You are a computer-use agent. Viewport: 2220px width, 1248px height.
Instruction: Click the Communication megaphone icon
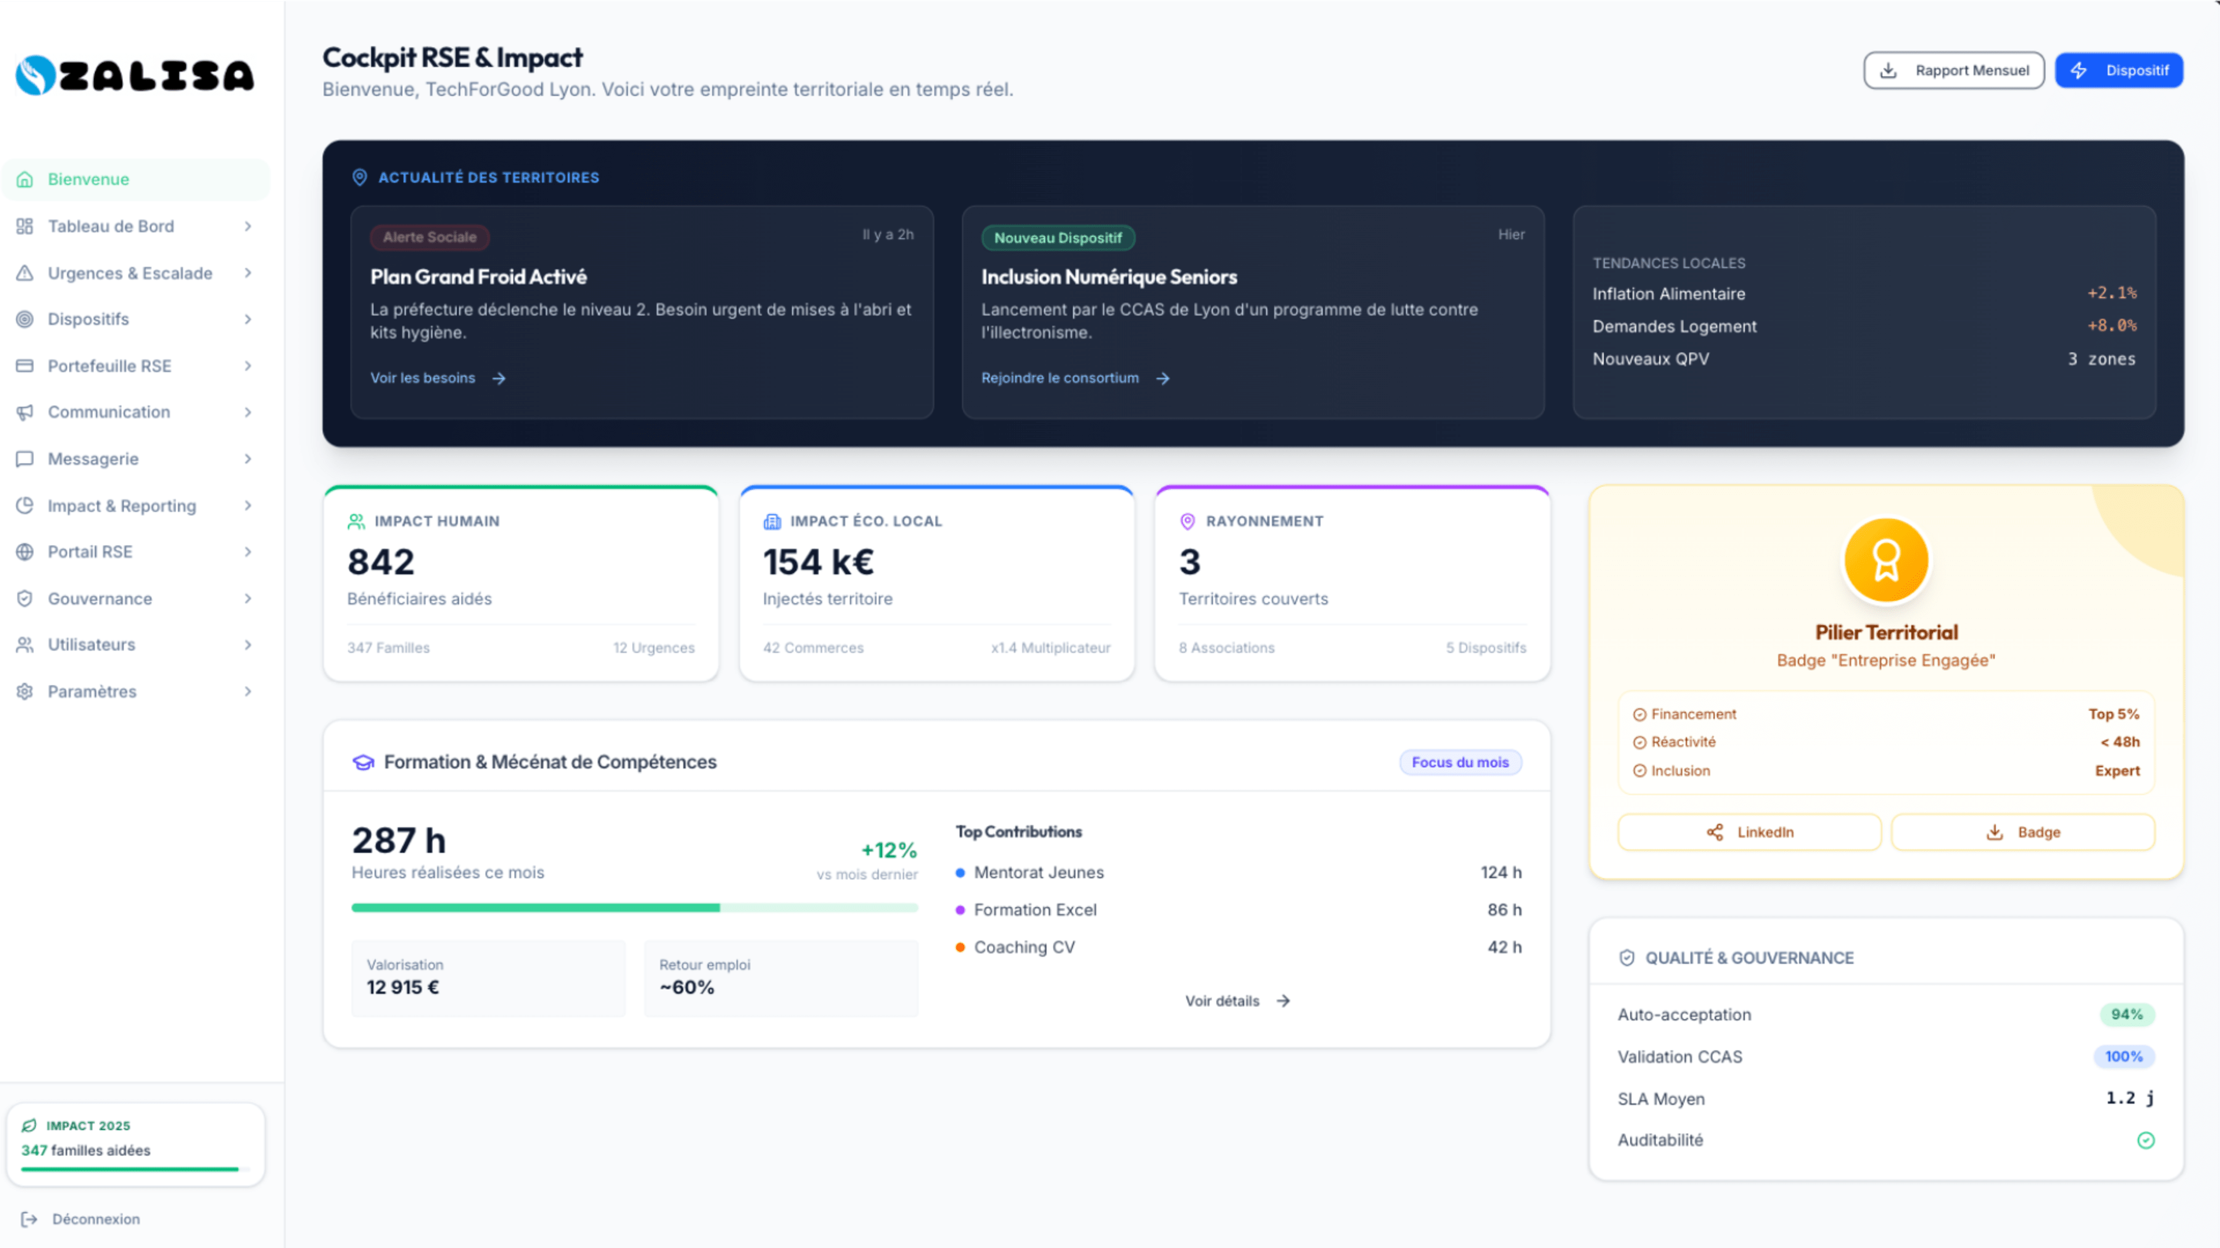click(x=25, y=412)
